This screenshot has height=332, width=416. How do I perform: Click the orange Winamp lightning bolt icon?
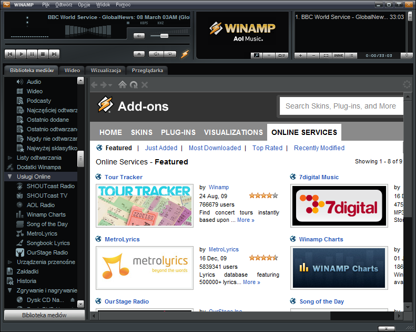point(185,54)
